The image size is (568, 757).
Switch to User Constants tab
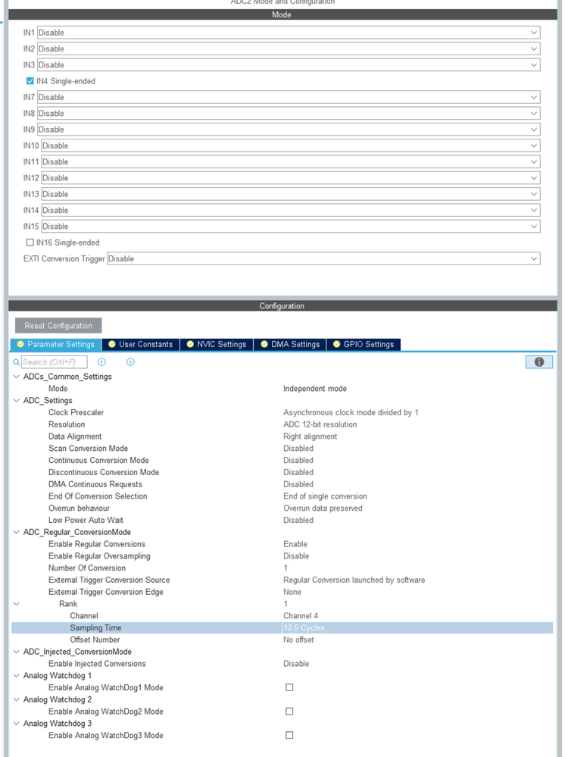tap(140, 344)
